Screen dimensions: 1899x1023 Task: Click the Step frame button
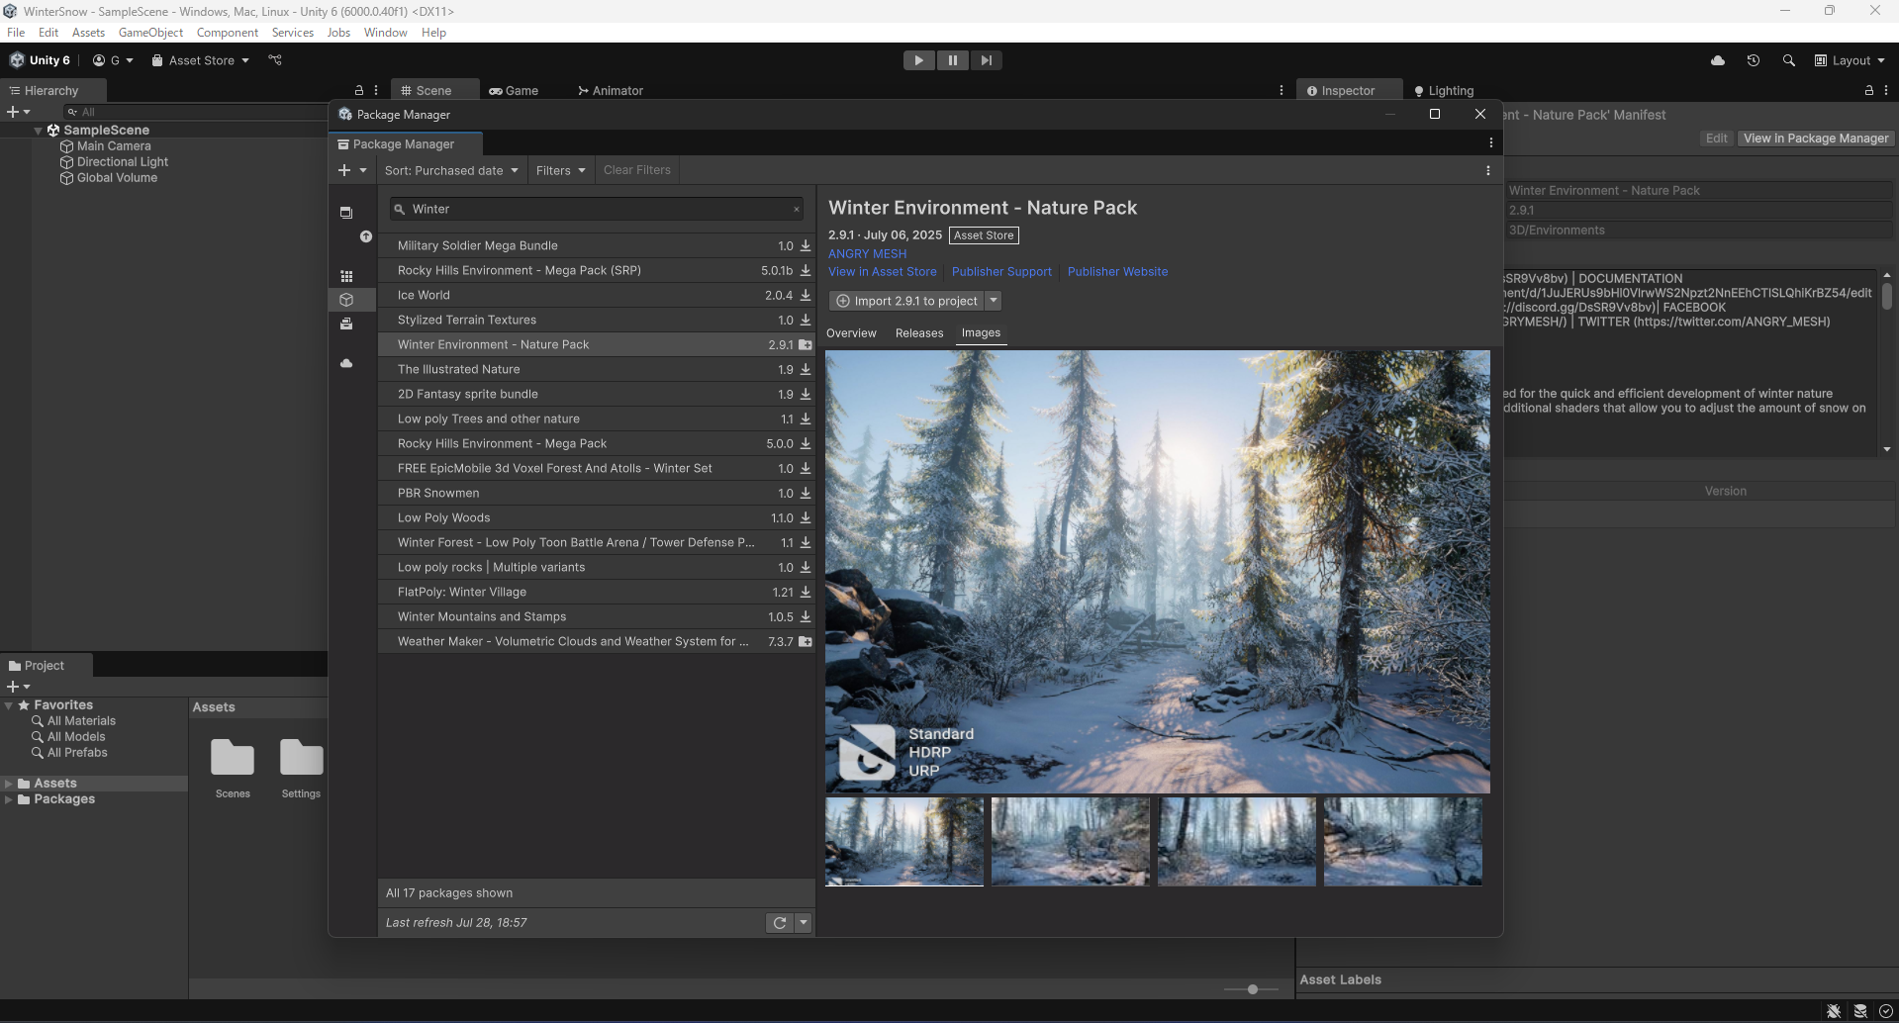987,60
